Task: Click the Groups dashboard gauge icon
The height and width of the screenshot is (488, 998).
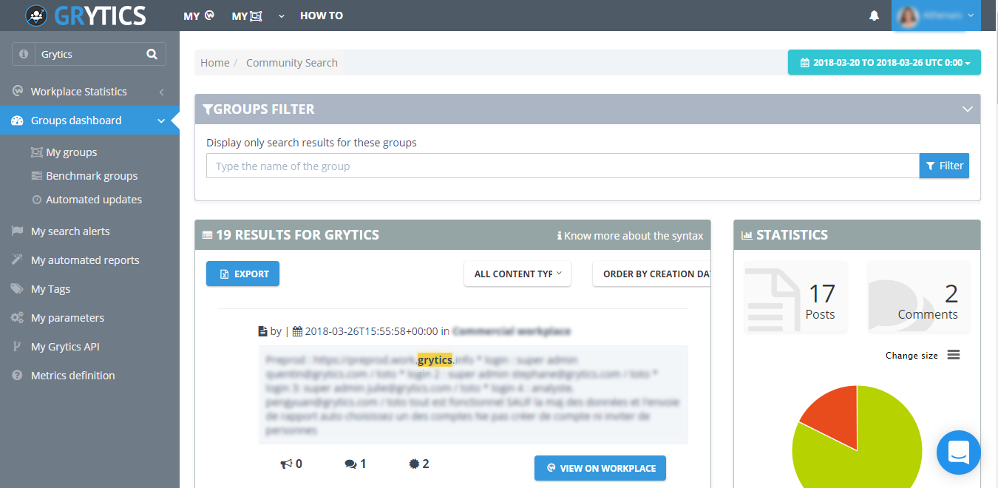Action: (18, 121)
